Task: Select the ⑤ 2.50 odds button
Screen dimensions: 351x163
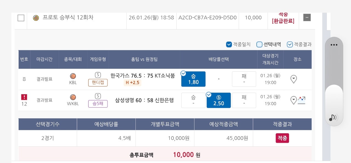Action: [219, 100]
